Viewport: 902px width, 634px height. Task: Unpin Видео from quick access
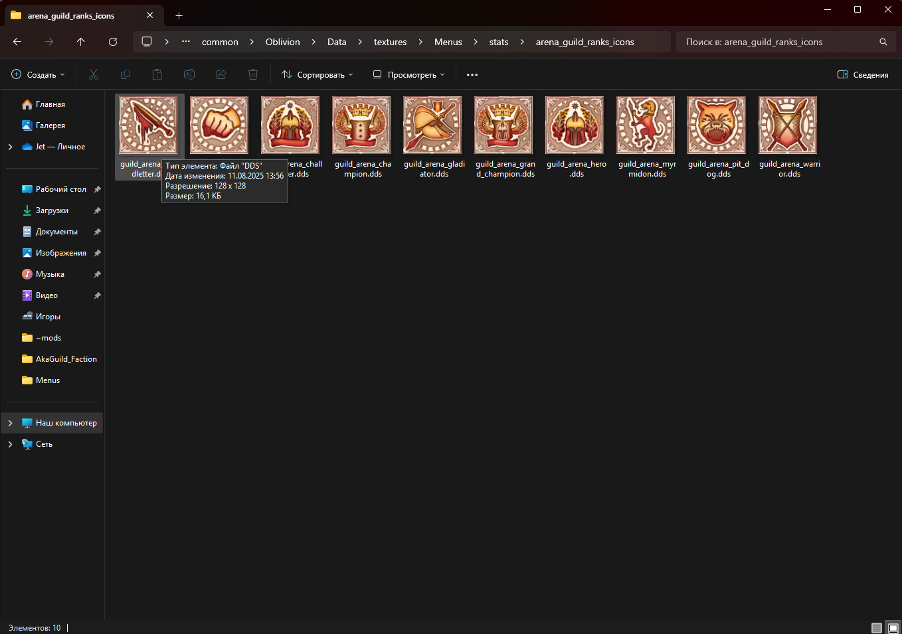click(x=97, y=295)
